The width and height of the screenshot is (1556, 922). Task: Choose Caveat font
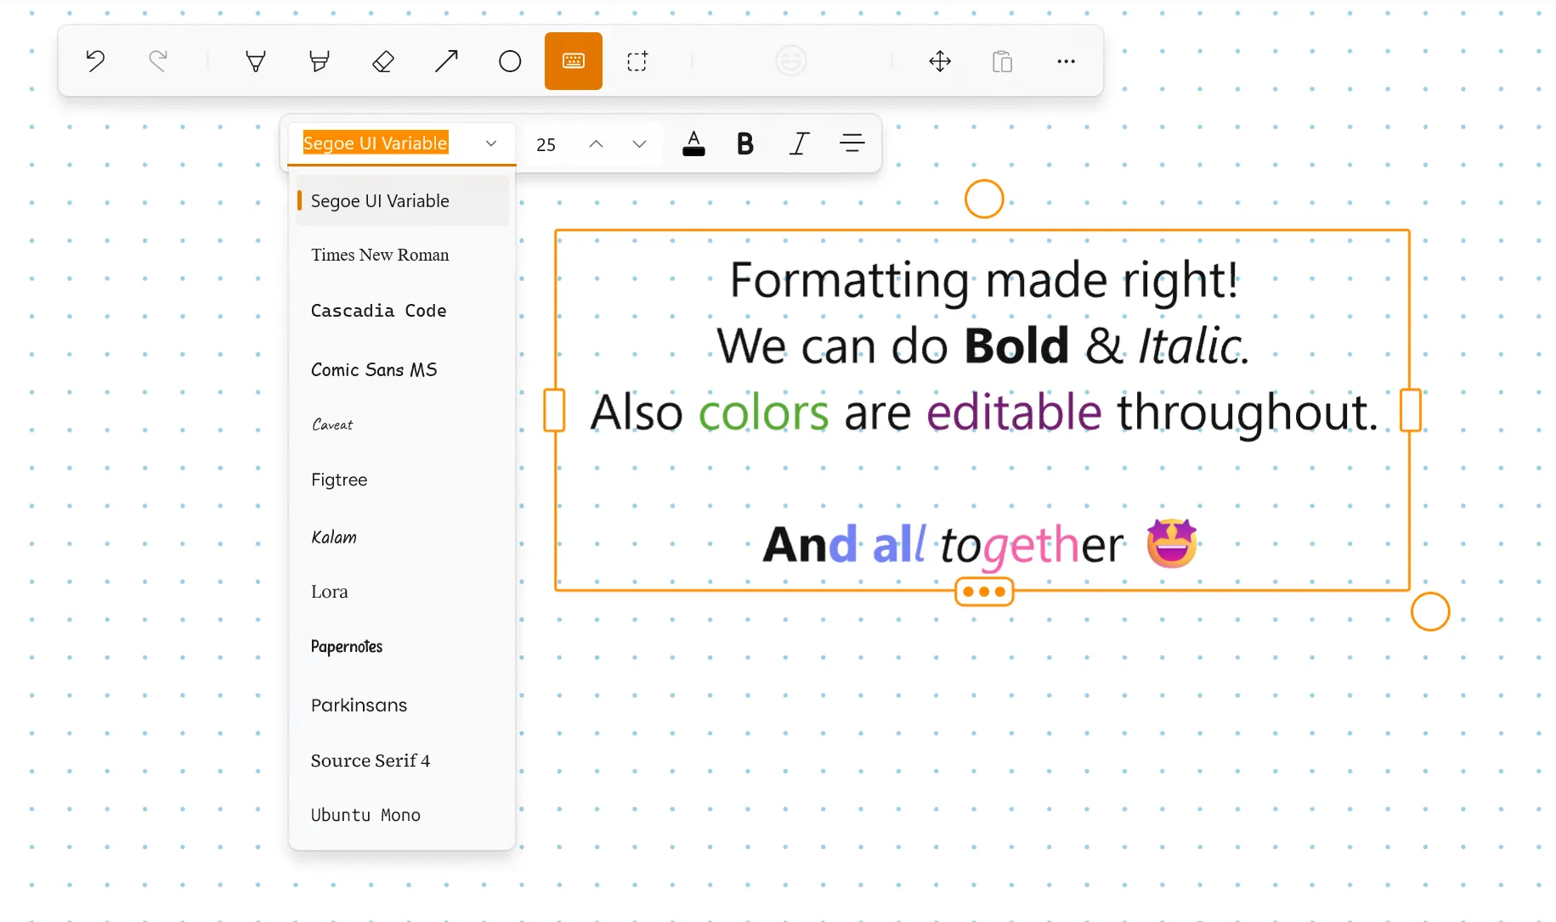point(402,424)
